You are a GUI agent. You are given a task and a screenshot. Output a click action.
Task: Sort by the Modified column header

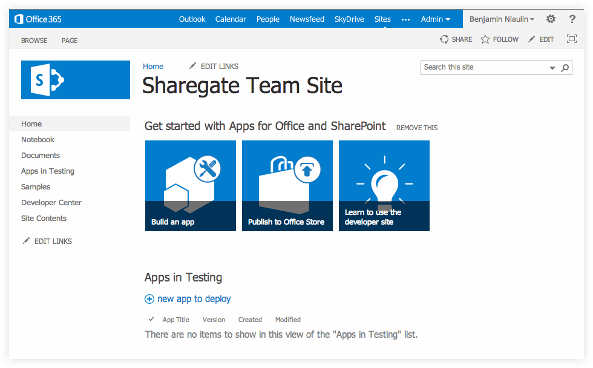coord(288,320)
